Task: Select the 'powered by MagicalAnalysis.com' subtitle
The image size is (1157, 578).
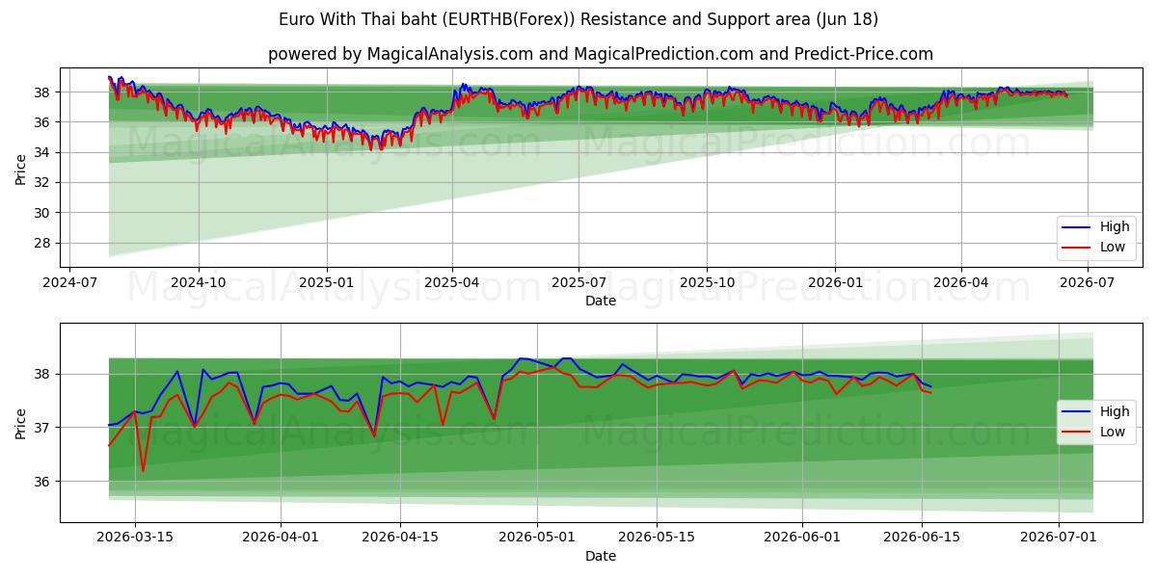Action: 600,54
